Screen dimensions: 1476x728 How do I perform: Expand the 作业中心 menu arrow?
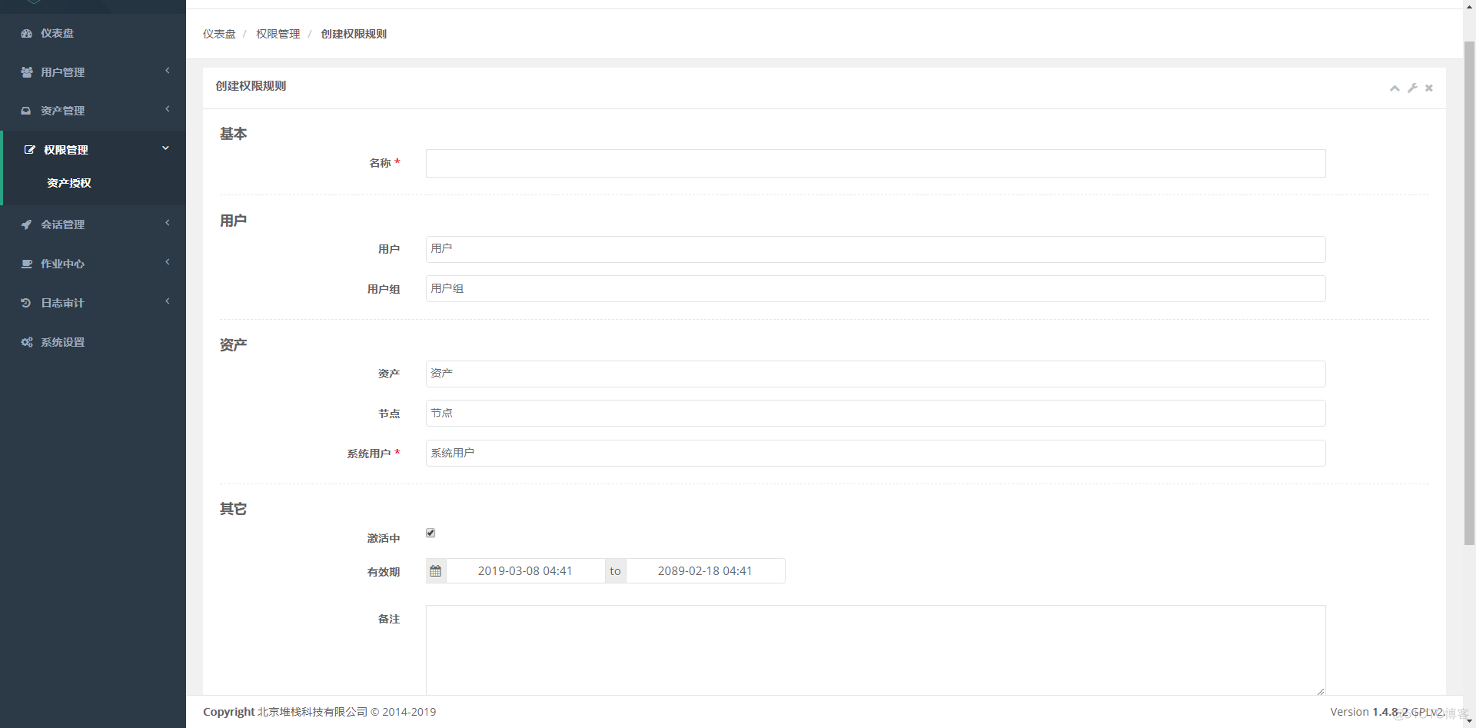tap(168, 262)
